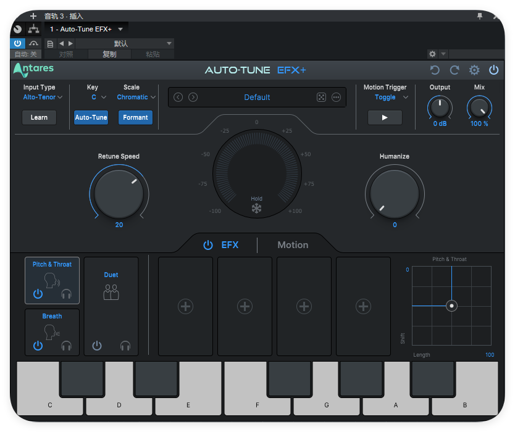515x432 pixels.
Task: Click the Hold snowflake icon
Action: click(x=256, y=208)
